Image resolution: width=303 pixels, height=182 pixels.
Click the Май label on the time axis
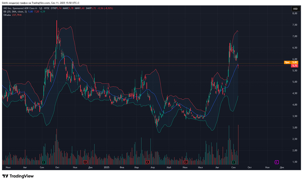point(169,168)
